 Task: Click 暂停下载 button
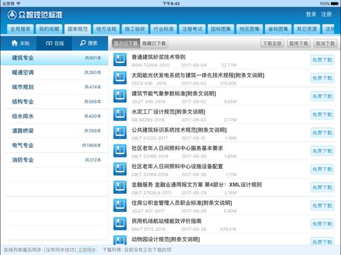click(x=299, y=43)
